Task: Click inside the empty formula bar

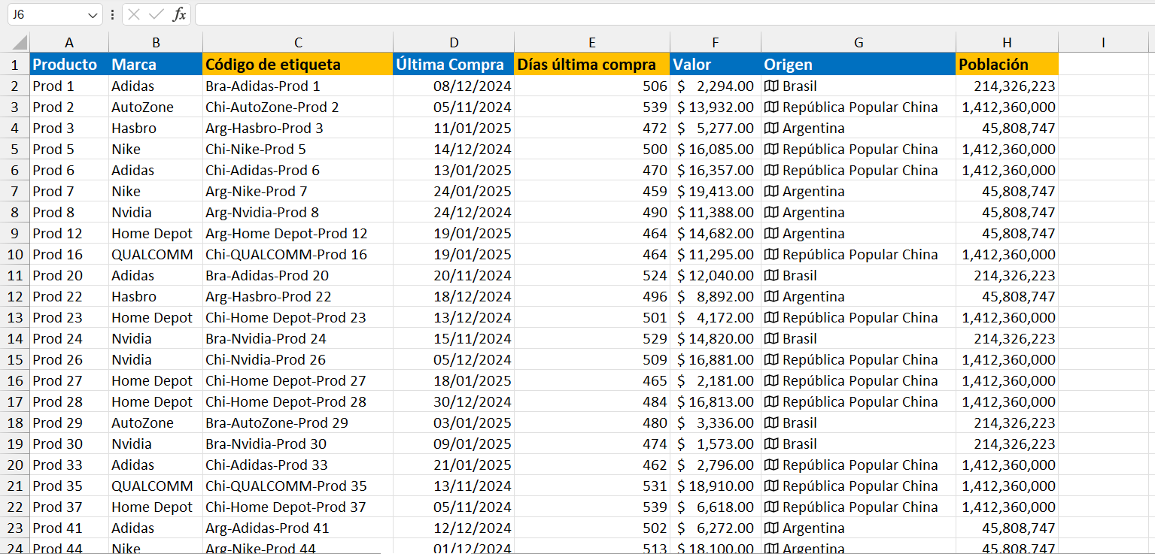Action: (527, 14)
